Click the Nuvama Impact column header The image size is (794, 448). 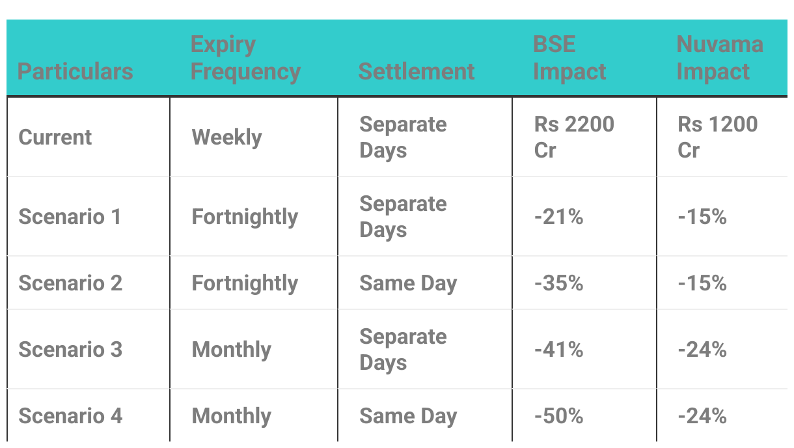point(719,58)
